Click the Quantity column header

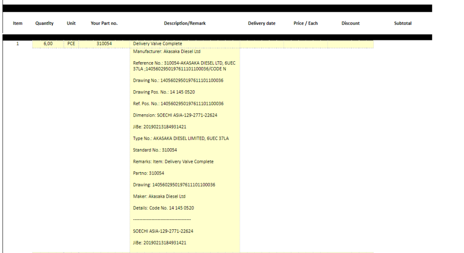[44, 24]
